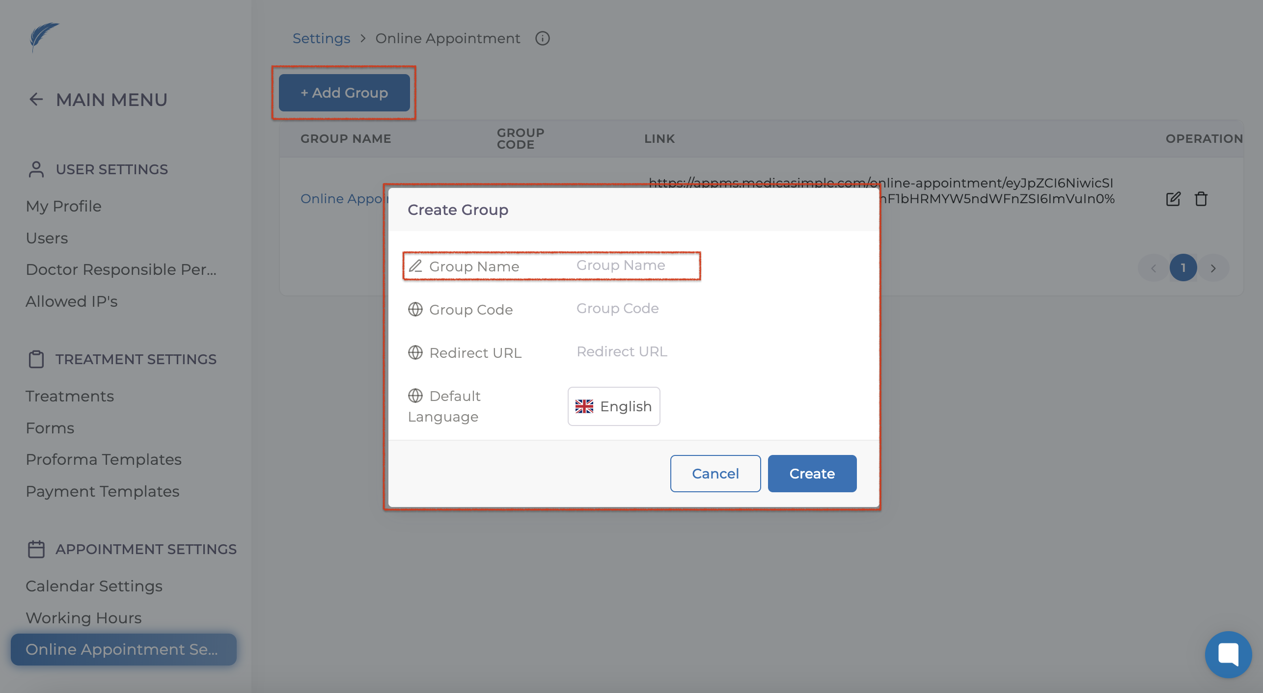Select Treatments from the sidebar menu

click(x=70, y=396)
